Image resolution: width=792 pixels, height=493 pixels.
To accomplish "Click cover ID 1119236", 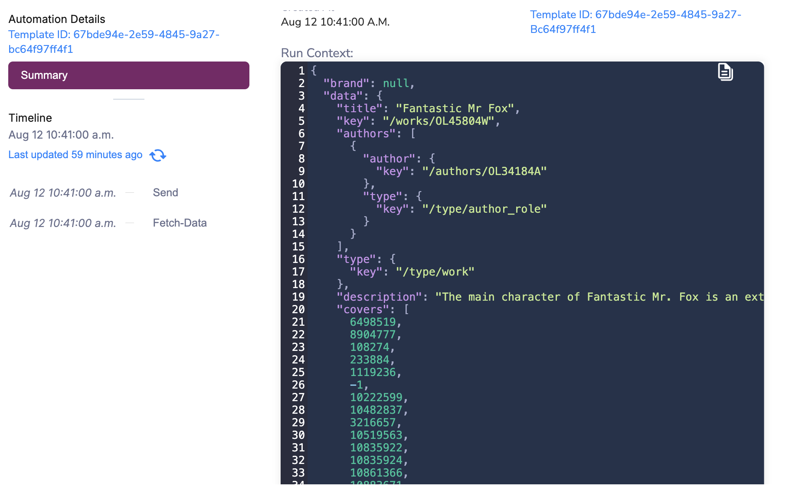I will click(x=373, y=372).
